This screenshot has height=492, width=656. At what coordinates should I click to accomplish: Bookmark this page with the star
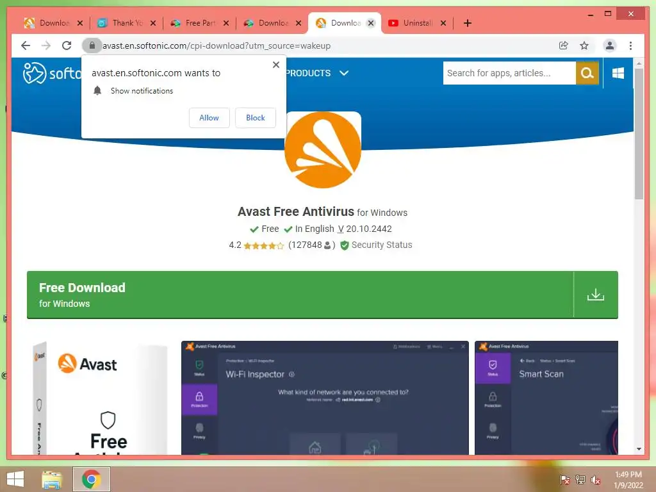584,45
